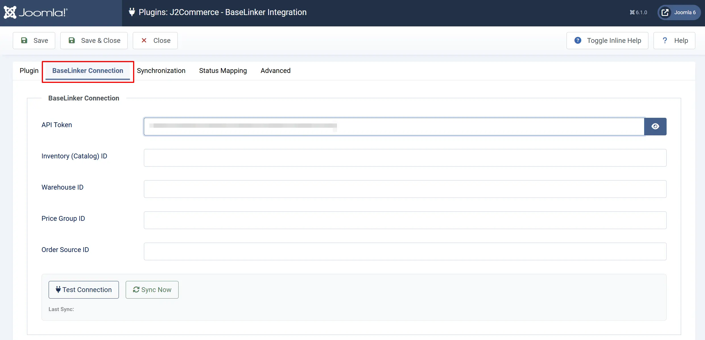Toggle Inline Help
This screenshot has height=340, width=705.
click(x=607, y=41)
